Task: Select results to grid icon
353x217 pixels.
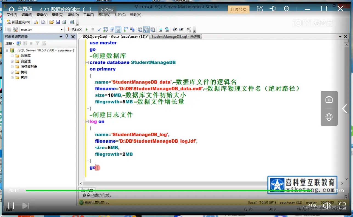Action: tap(146, 29)
